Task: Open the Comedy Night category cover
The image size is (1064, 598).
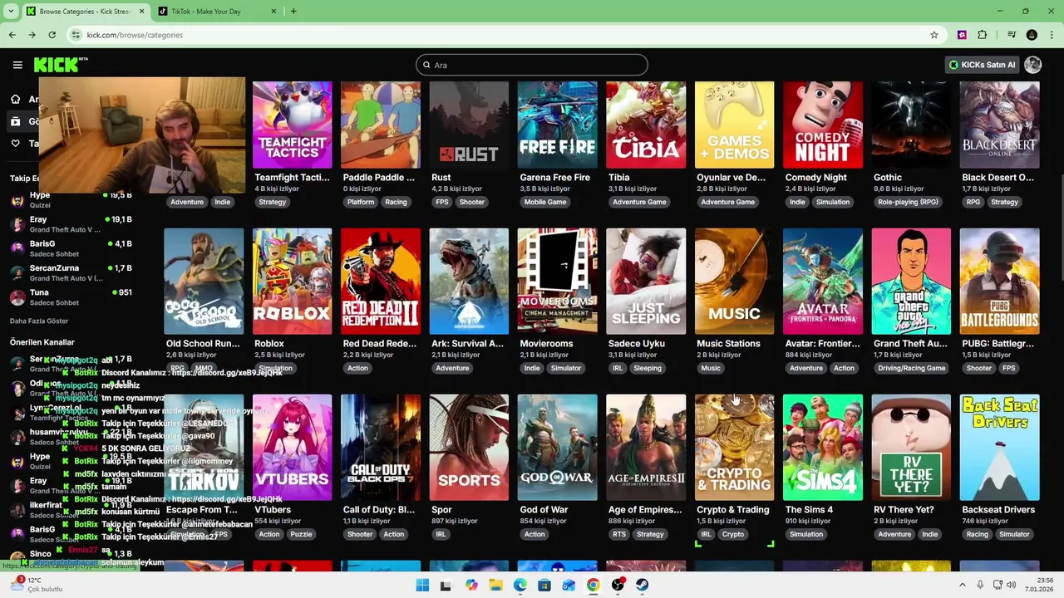Action: pyautogui.click(x=823, y=125)
